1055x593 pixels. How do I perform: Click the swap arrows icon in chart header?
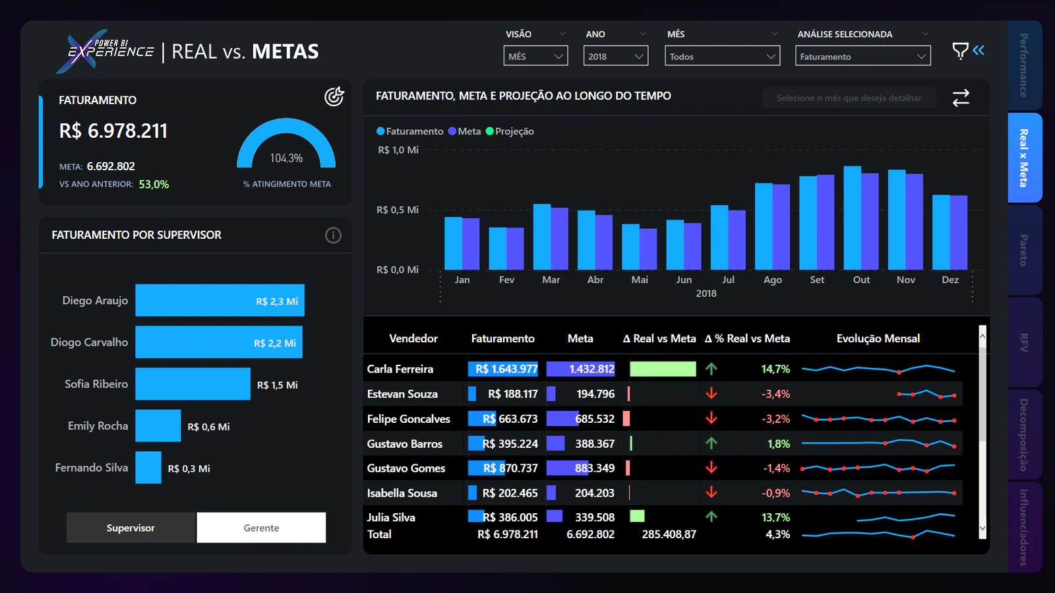[961, 98]
